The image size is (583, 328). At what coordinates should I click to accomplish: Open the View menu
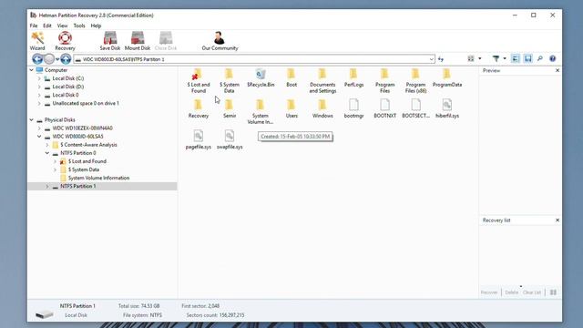click(x=62, y=26)
